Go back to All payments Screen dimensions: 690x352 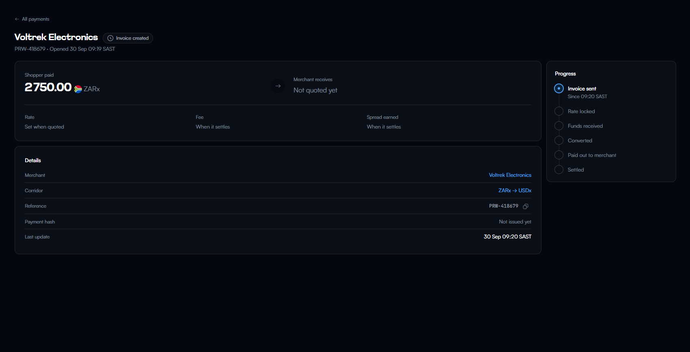[32, 19]
